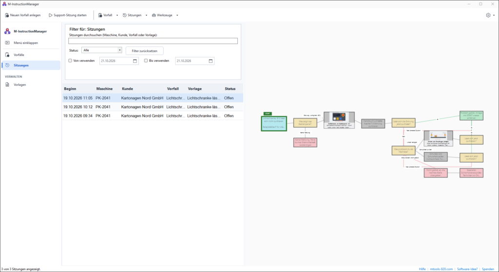Screen dimensions: 499x272
Task: Expand the Sitzungen toolbar menu arrow
Action: (146, 15)
